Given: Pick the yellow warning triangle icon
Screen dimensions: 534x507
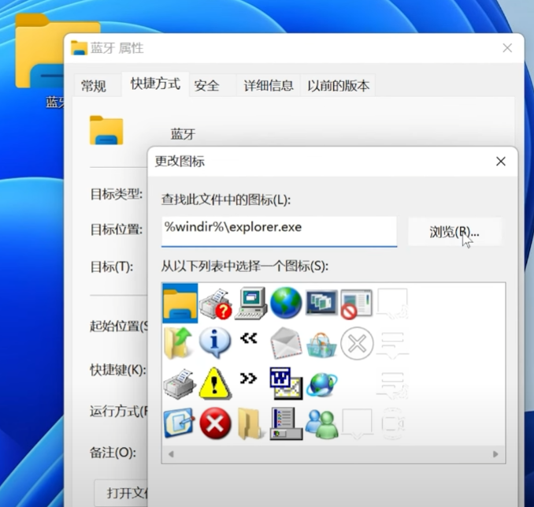Looking at the screenshot, I should pos(215,383).
